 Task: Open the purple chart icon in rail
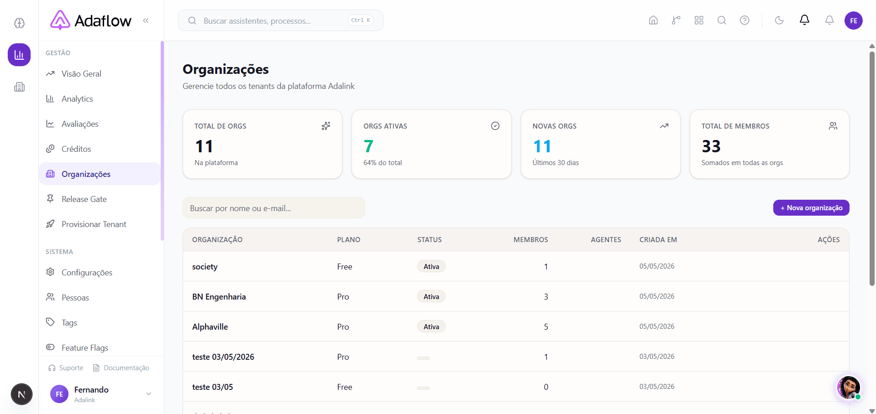19,55
